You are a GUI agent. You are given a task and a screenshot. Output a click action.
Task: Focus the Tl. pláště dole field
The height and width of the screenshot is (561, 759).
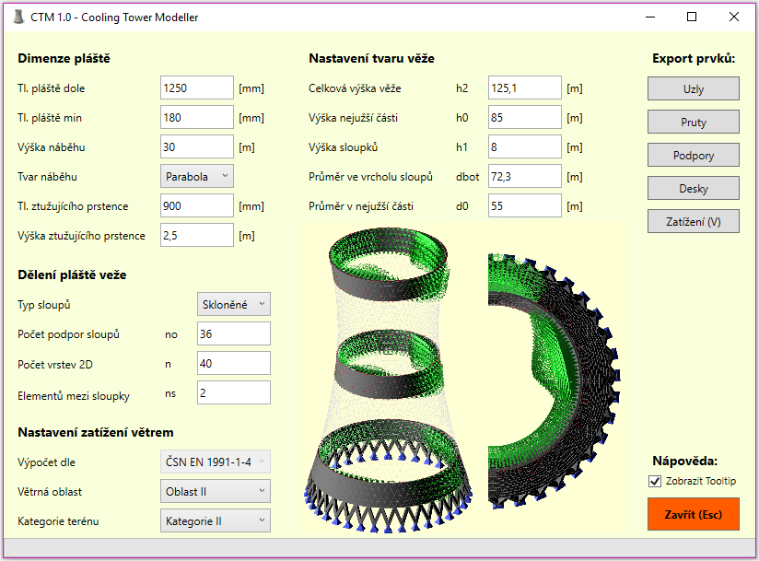tap(197, 88)
